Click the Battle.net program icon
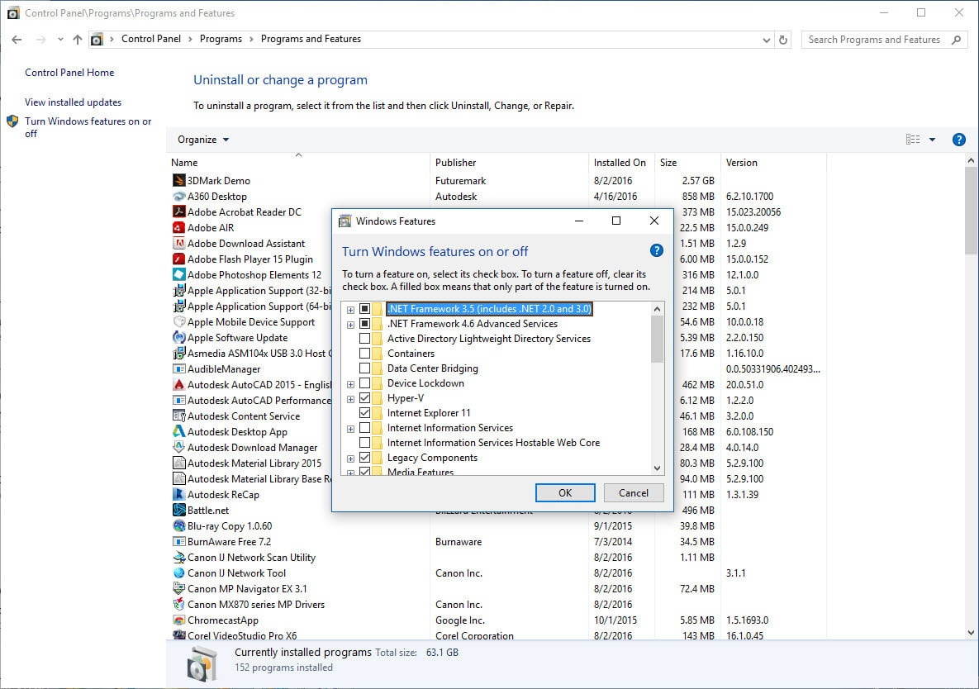The height and width of the screenshot is (689, 979). [x=178, y=511]
